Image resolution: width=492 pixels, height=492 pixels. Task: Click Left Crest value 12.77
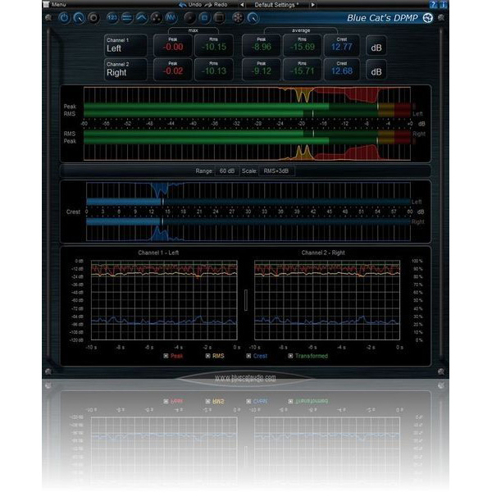tap(342, 45)
